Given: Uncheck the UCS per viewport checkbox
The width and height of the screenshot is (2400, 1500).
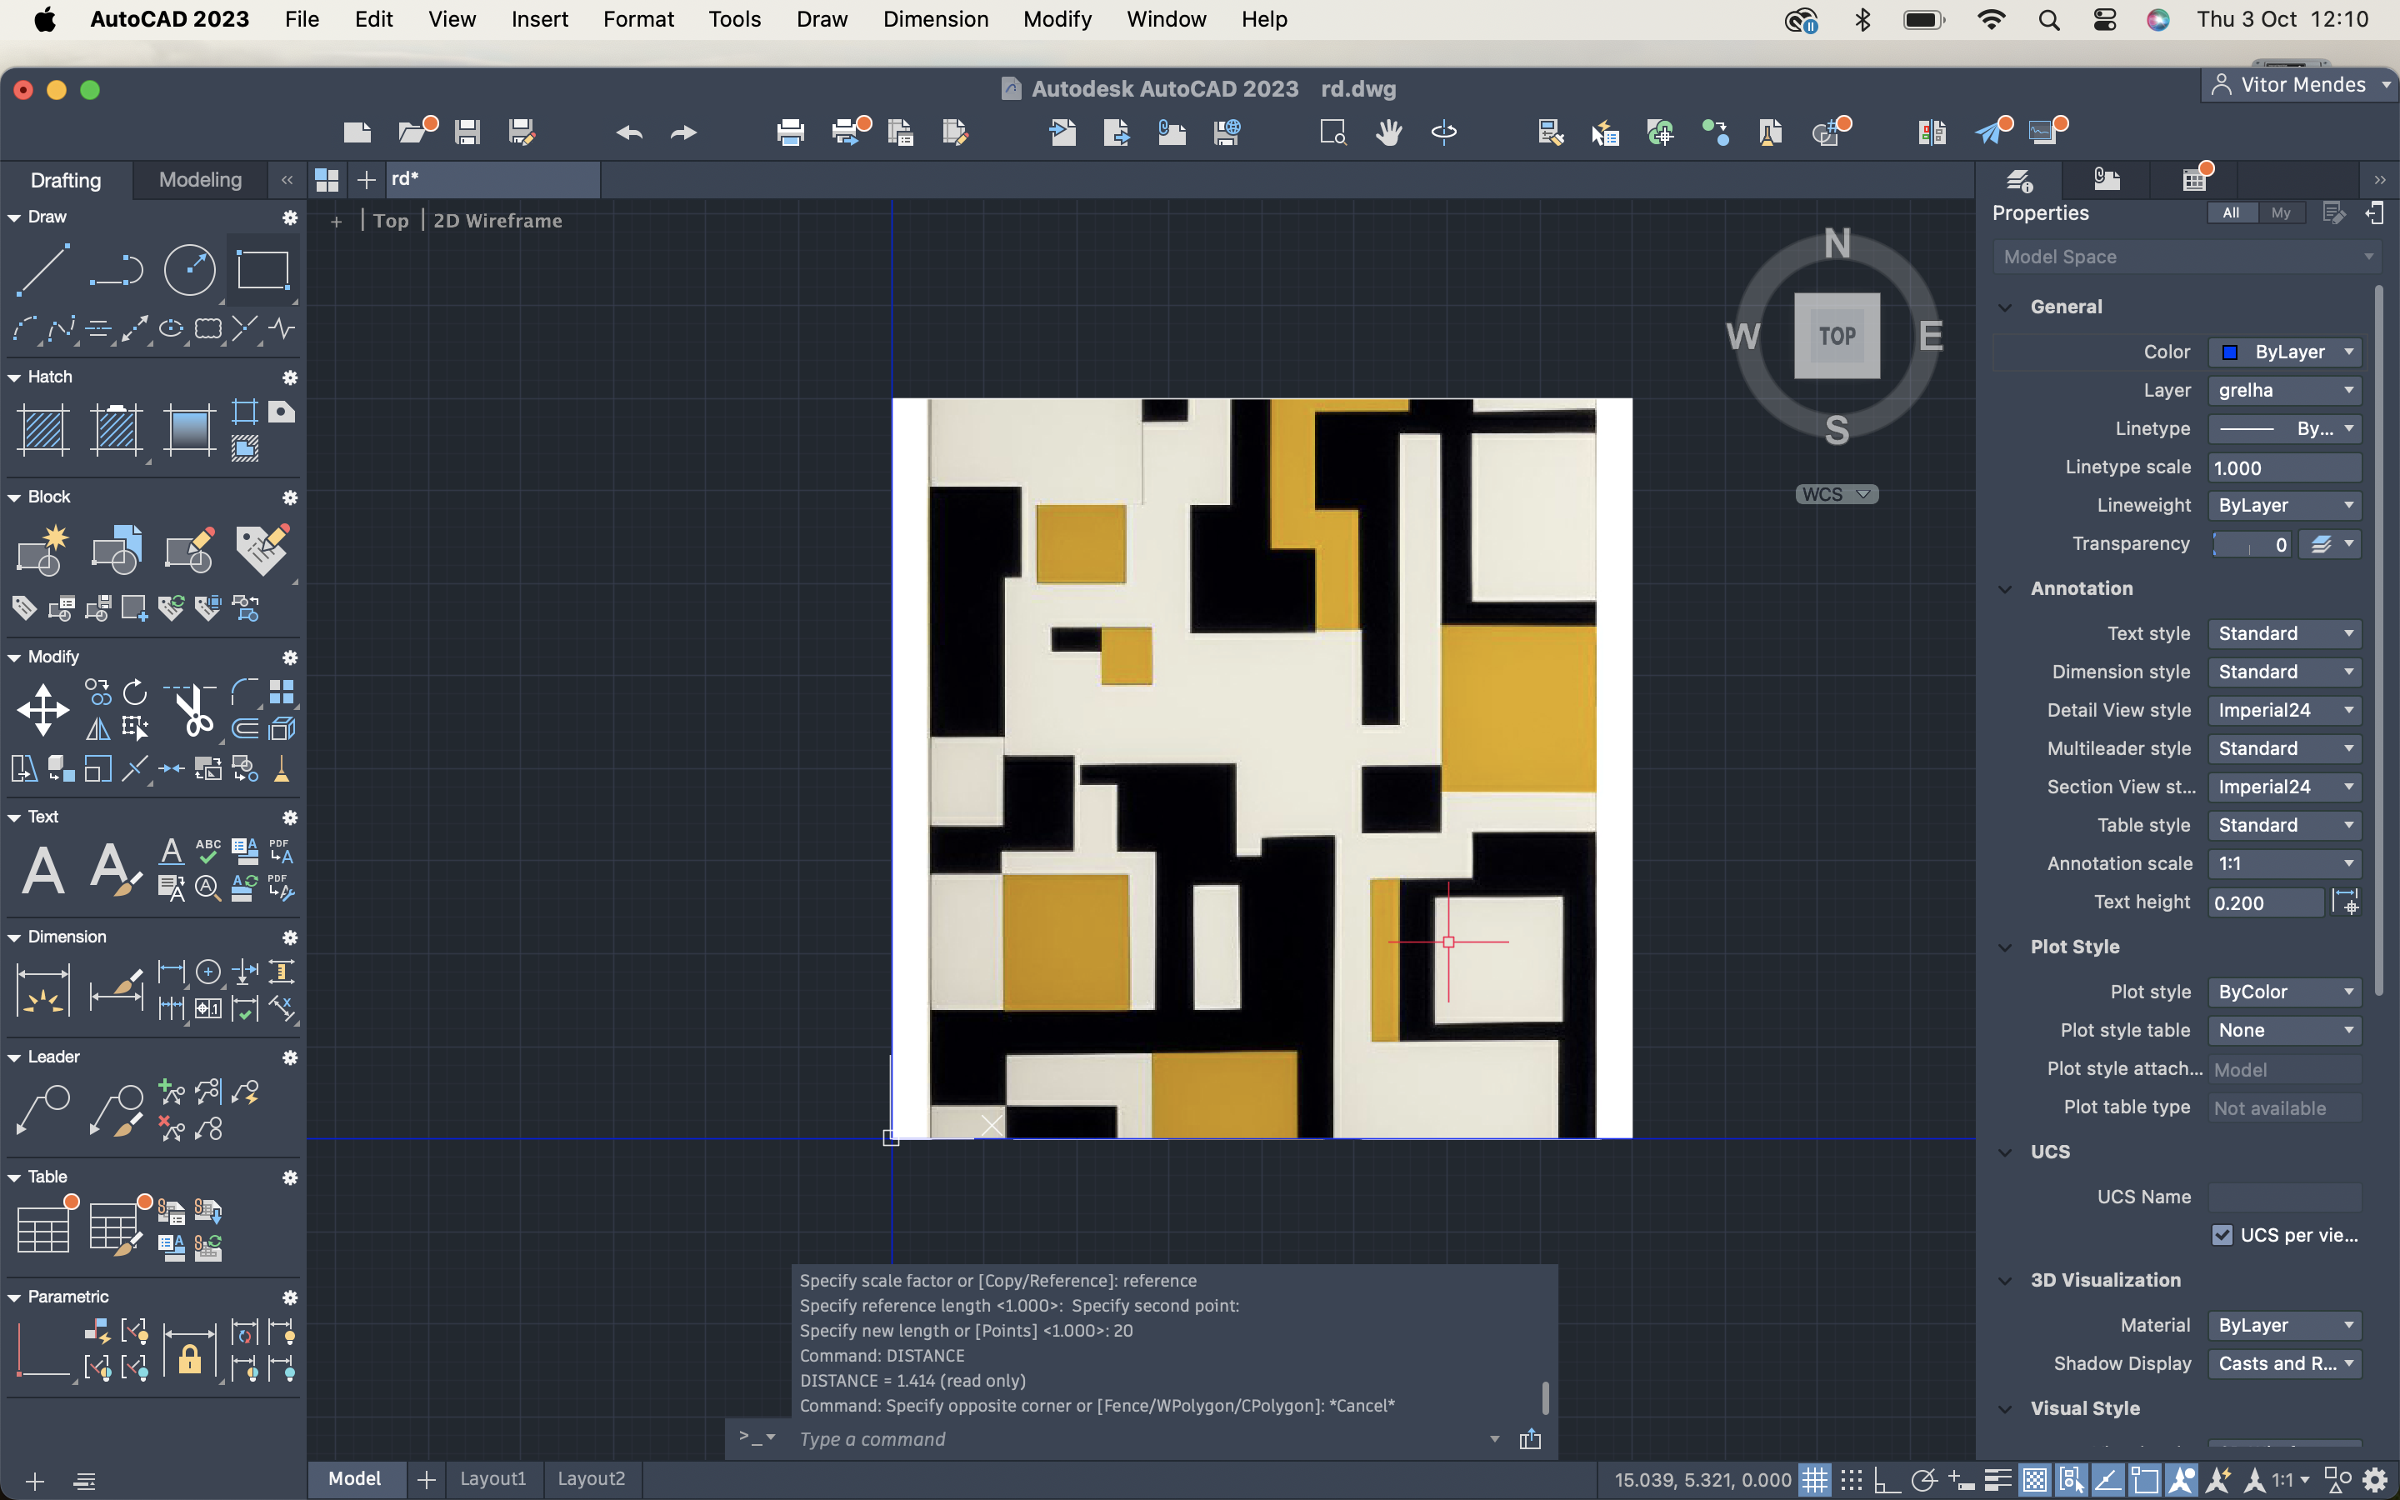Looking at the screenshot, I should point(2222,1235).
